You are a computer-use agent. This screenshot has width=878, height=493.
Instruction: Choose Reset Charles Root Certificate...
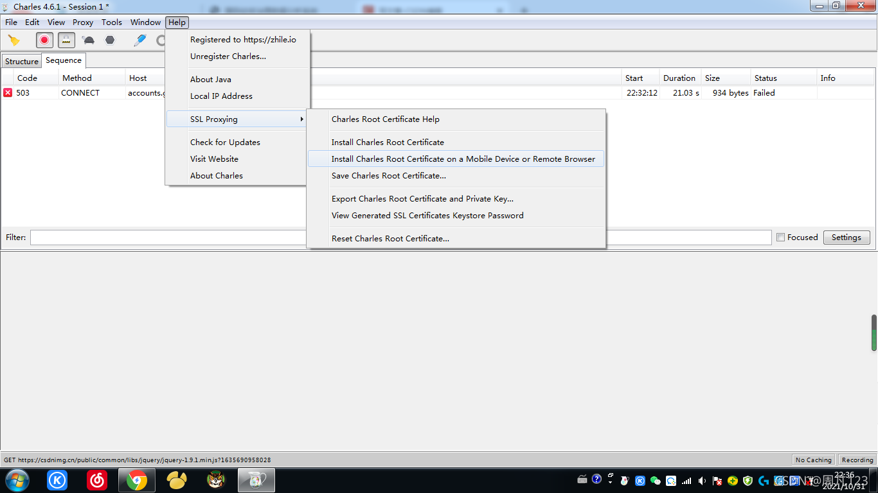coord(456,238)
